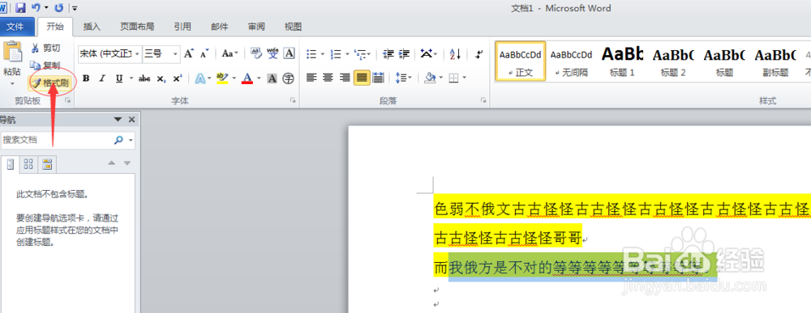The height and width of the screenshot is (313, 811).
Task: Click the highlighted Justify alignment icon
Action: (362, 78)
